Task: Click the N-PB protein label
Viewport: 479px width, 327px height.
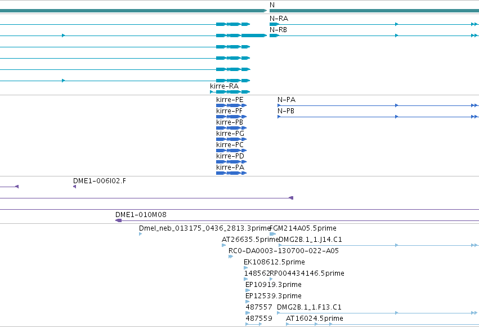Action: (x=285, y=111)
